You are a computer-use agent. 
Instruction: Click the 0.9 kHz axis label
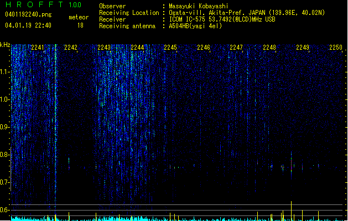click(x=5, y=127)
